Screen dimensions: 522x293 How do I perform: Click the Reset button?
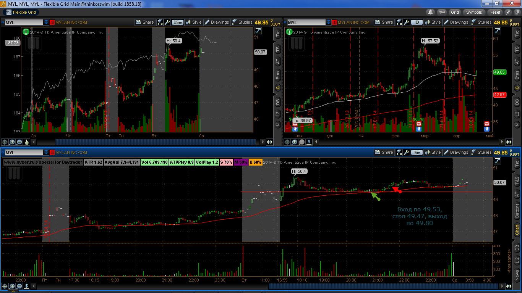[x=495, y=12]
